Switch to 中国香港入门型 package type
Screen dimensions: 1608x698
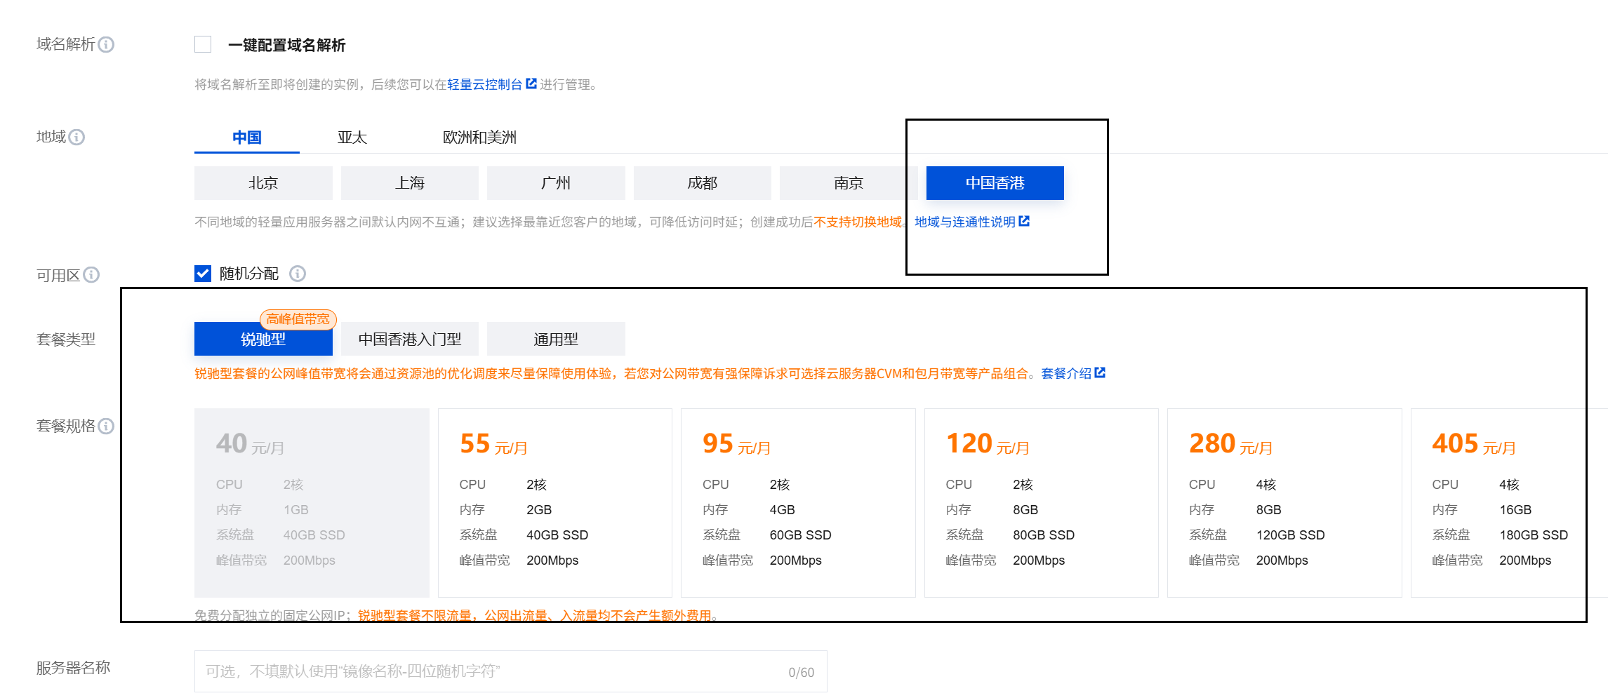pos(409,339)
